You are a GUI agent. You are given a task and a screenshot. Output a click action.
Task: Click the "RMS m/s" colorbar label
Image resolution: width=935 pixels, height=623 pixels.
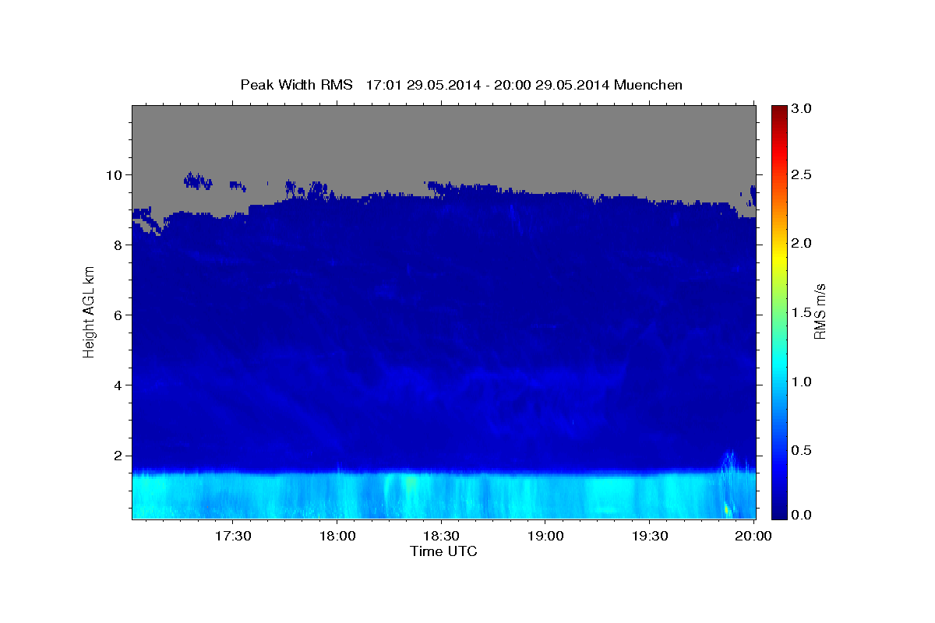tap(819, 311)
